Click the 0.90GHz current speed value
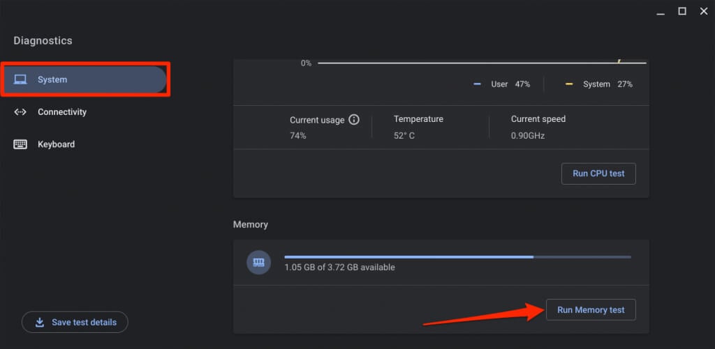This screenshot has height=349, width=715. tap(528, 136)
